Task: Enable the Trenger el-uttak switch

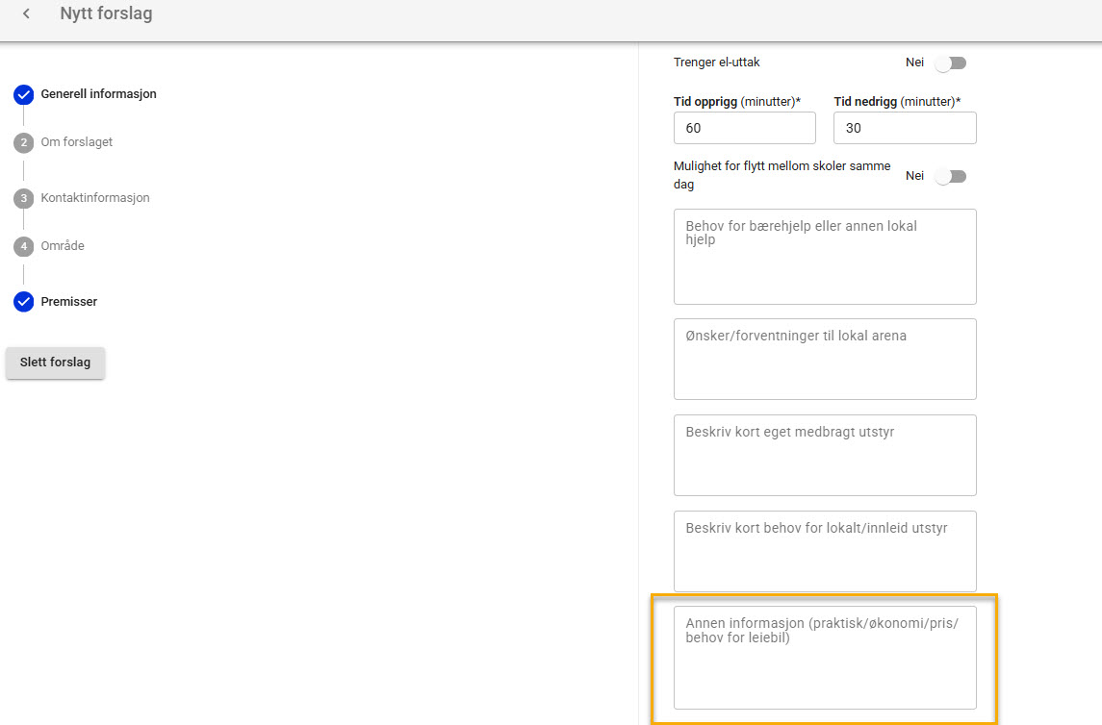Action: click(950, 63)
